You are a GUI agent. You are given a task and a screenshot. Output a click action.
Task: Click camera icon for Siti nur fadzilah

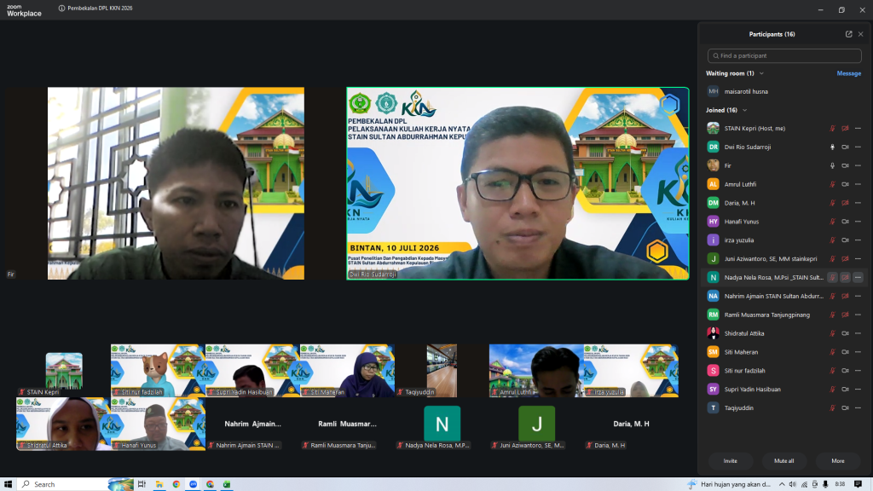point(845,371)
